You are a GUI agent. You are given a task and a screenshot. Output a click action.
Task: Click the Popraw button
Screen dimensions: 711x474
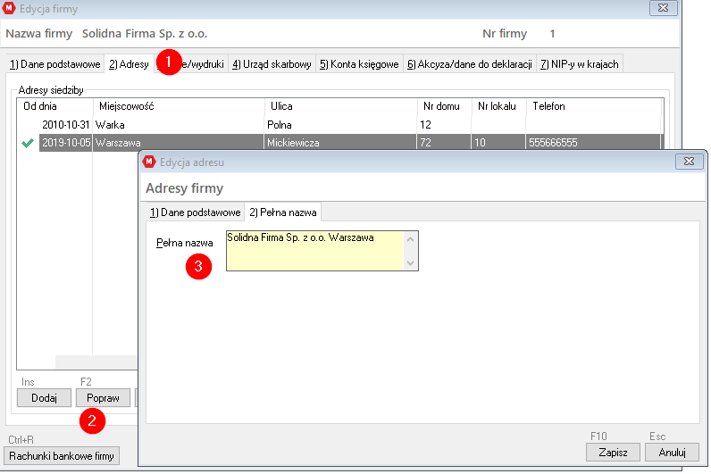103,397
